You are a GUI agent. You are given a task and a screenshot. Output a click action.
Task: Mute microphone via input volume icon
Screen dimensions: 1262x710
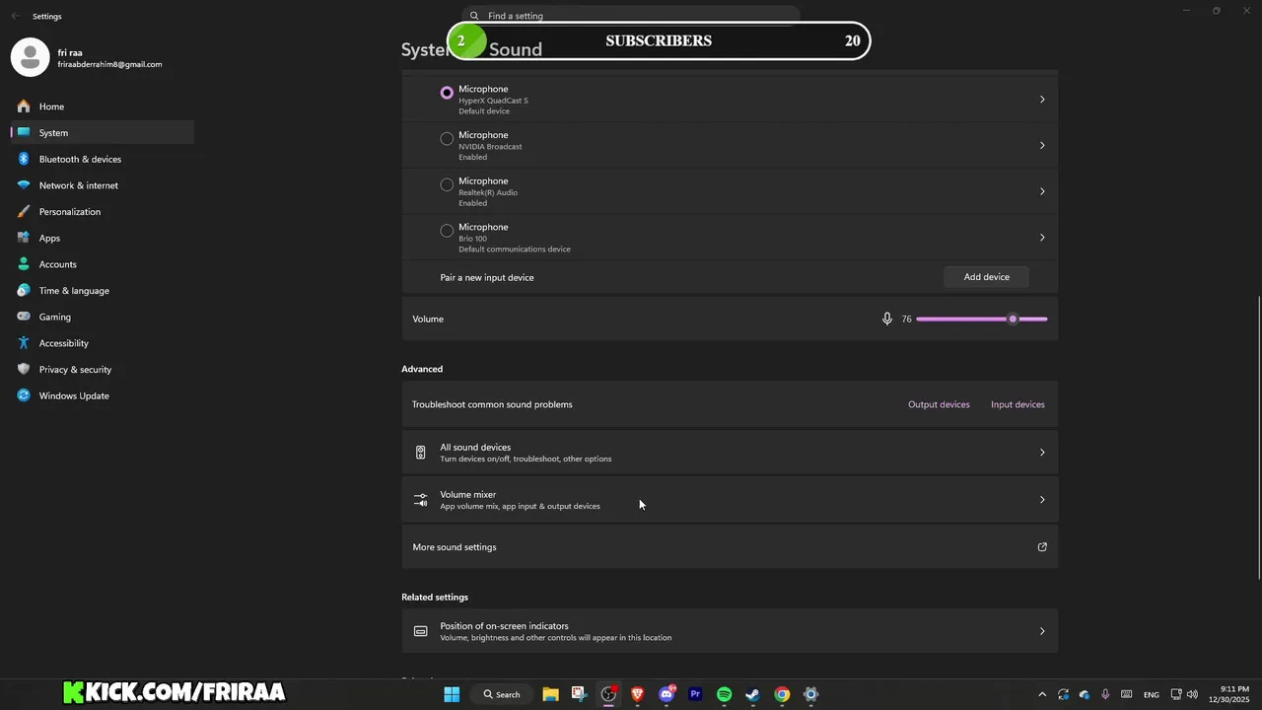(887, 319)
